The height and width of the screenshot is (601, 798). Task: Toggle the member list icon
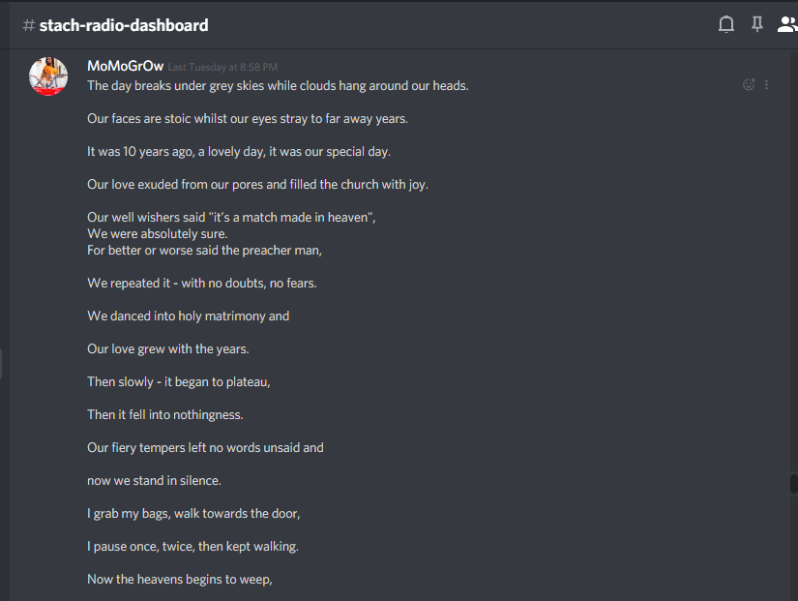[x=786, y=24]
